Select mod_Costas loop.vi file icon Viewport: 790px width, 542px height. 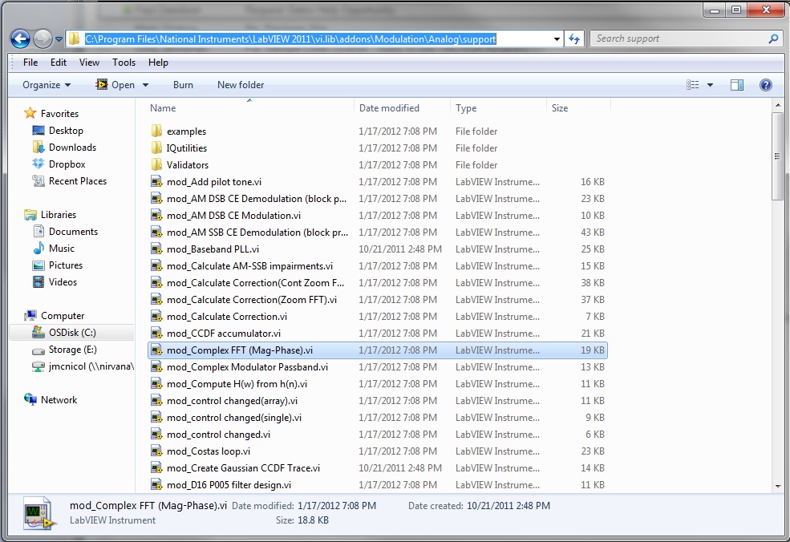(x=156, y=451)
